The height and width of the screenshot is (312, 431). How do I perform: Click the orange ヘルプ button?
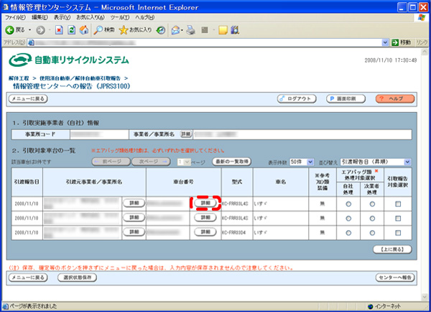[x=395, y=98]
